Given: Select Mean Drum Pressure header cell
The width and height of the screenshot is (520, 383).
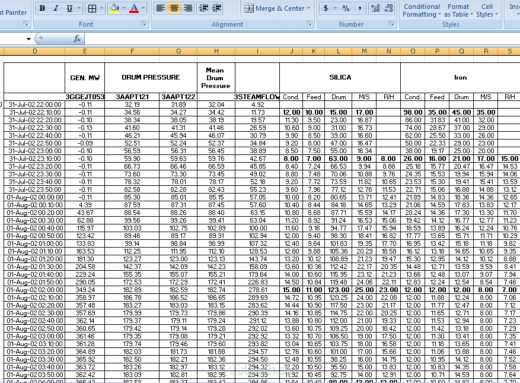Looking at the screenshot, I should click(216, 78).
